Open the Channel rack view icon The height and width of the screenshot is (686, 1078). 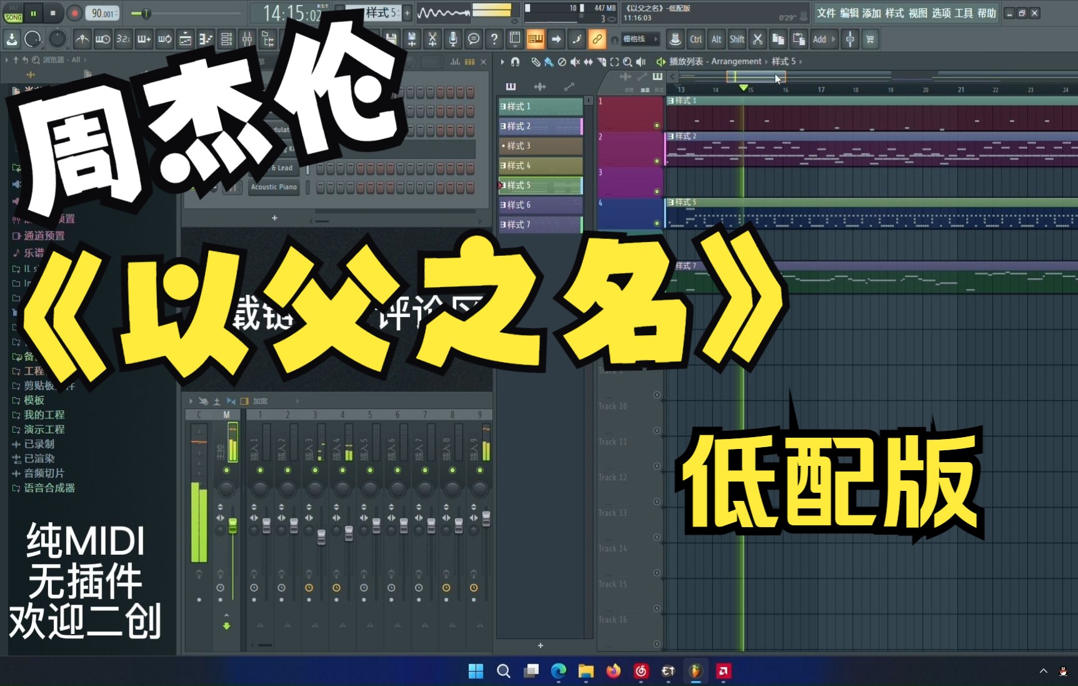click(227, 39)
